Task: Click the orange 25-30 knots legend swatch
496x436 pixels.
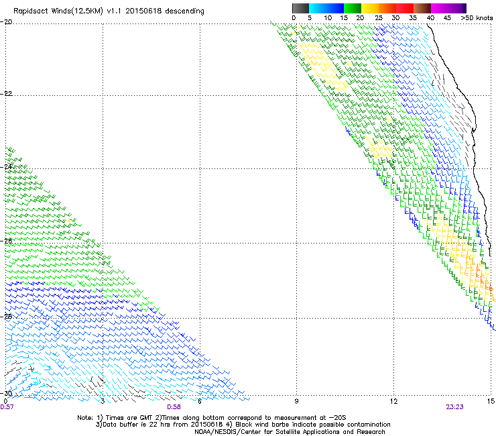Action: tap(387, 8)
